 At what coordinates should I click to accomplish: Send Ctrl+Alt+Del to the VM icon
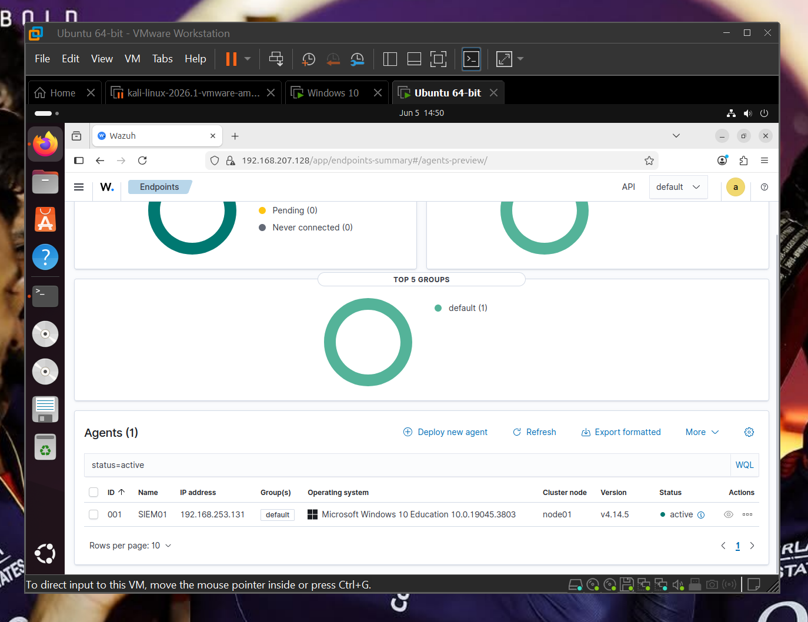pyautogui.click(x=276, y=59)
